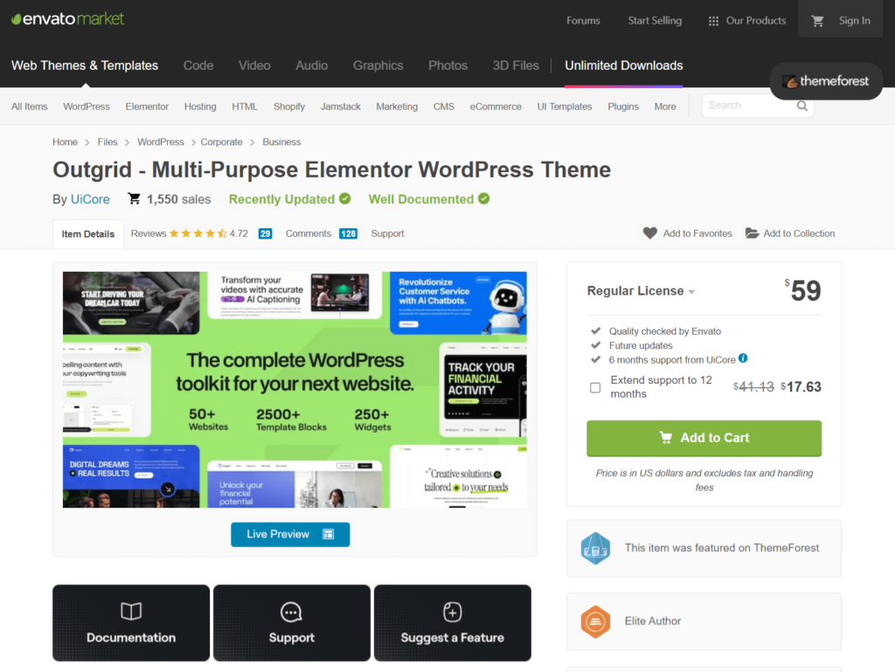Click into the Search input field

pos(747,106)
